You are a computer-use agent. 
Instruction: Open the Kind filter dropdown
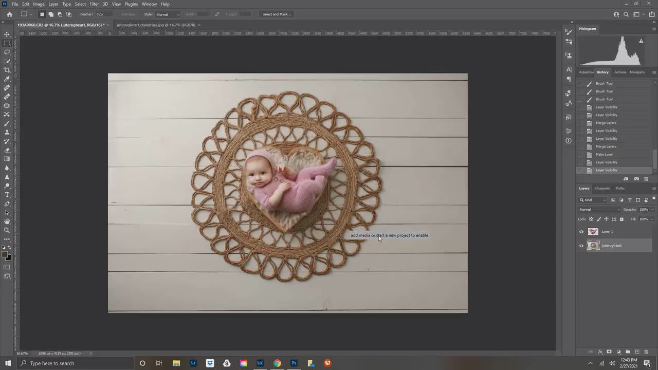pos(605,200)
